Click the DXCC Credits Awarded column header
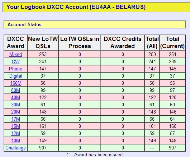The image size is (190, 157). [x=123, y=43]
